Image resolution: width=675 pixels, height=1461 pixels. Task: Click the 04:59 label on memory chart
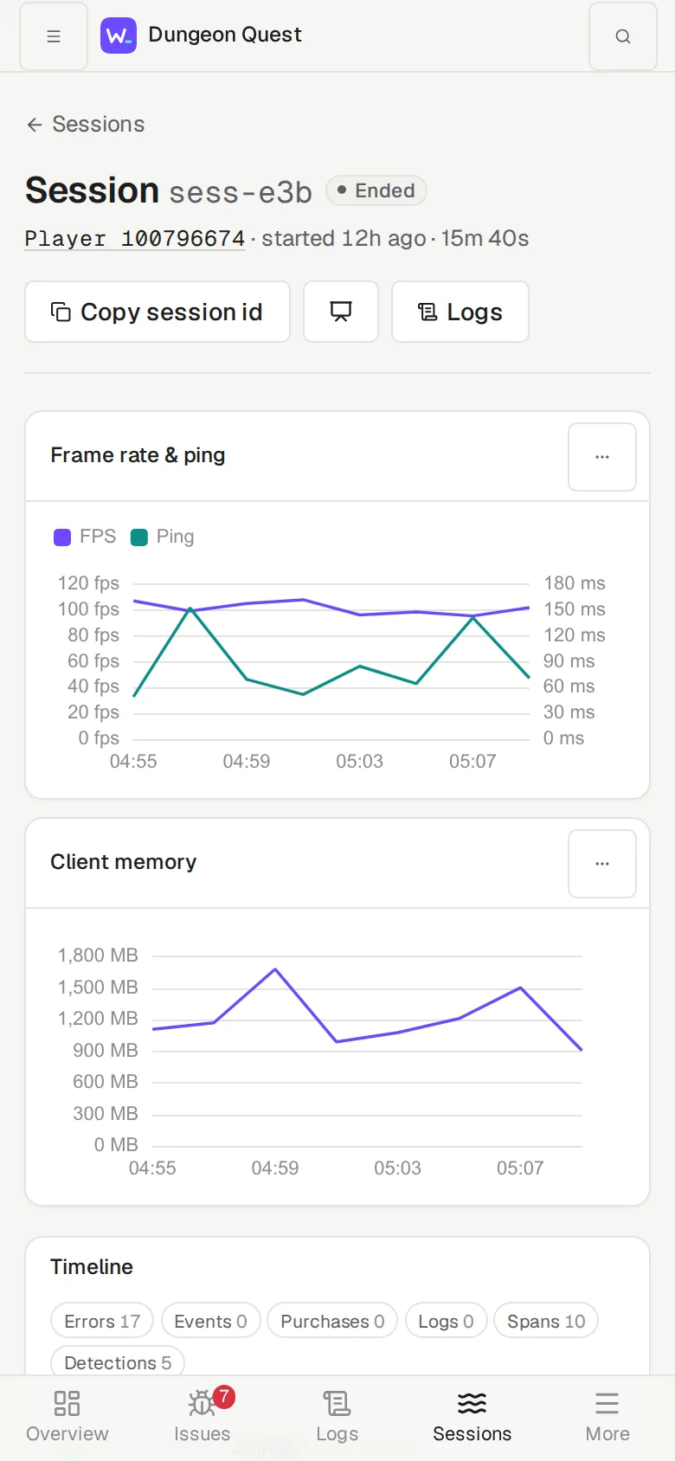pyautogui.click(x=275, y=1168)
